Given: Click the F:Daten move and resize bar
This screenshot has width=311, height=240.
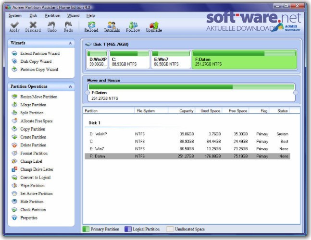Looking at the screenshot, I should coord(191,93).
